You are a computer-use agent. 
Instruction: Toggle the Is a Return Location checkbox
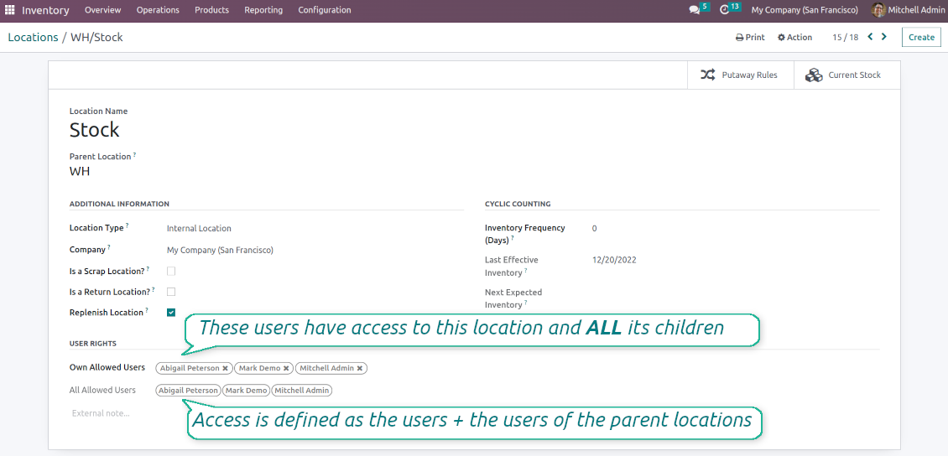point(171,292)
